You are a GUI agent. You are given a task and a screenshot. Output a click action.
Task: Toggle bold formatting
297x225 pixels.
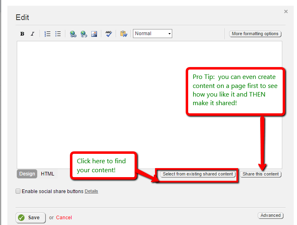[x=22, y=34]
